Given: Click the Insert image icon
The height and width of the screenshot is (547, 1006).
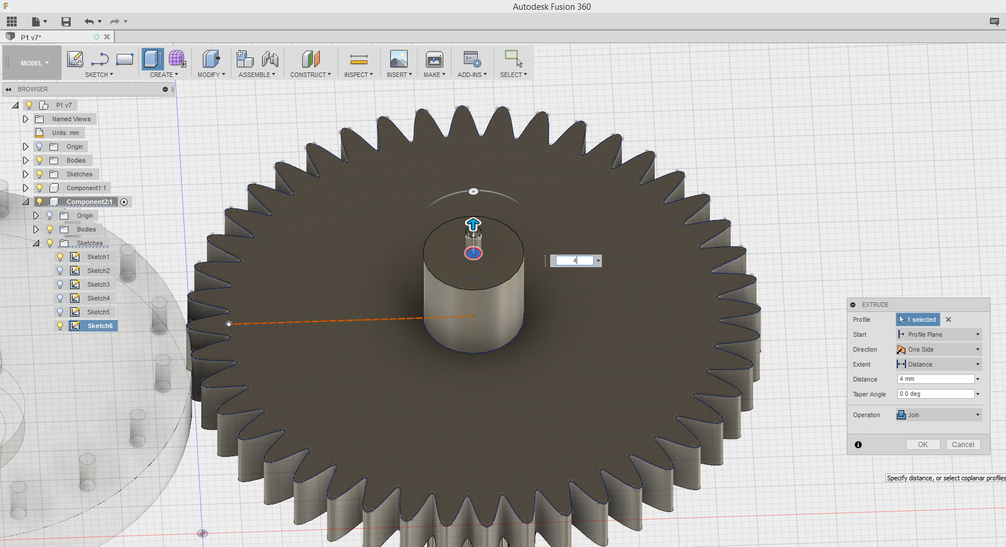Looking at the screenshot, I should coord(398,59).
